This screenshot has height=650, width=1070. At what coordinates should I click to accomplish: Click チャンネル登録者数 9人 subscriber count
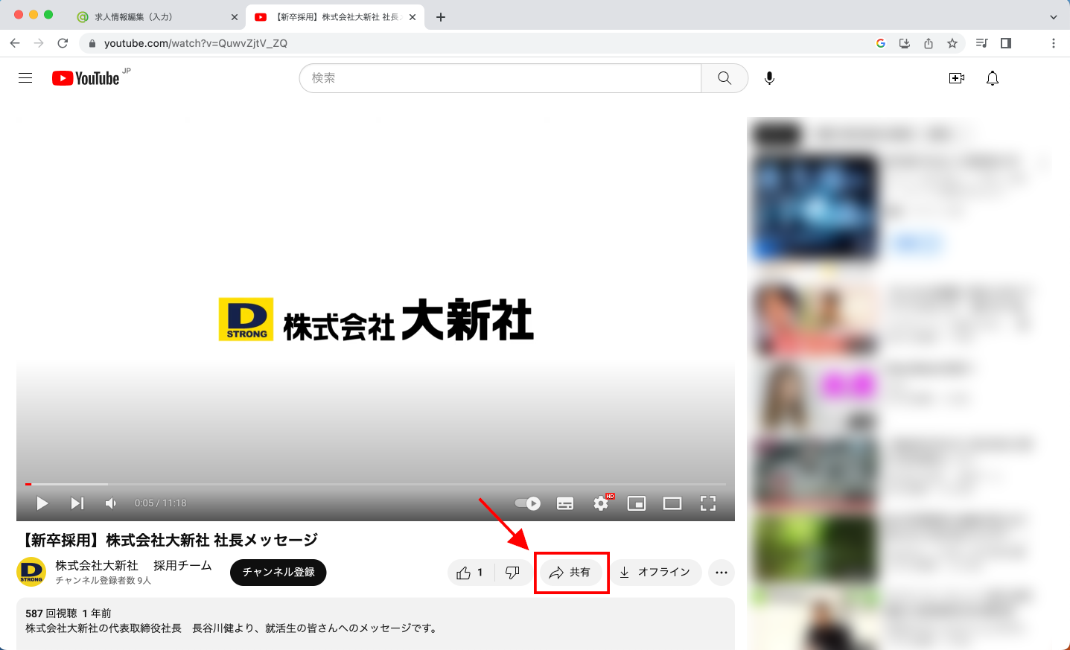pyautogui.click(x=104, y=581)
